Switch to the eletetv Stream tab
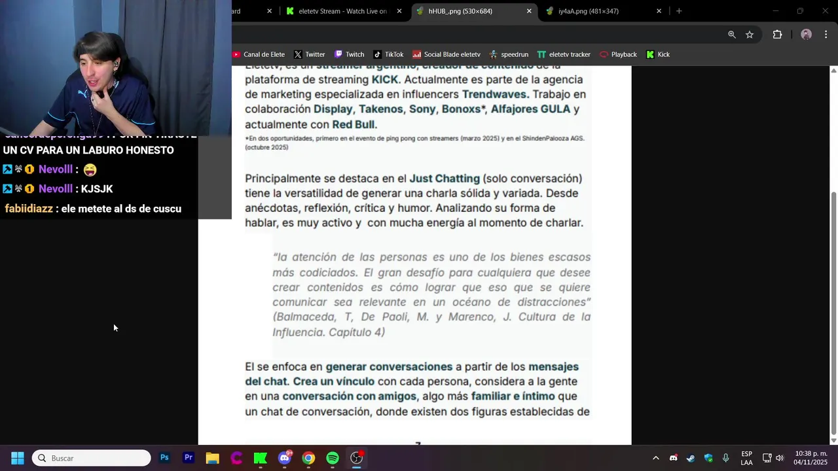Viewport: 838px width, 471px height. coord(342,11)
